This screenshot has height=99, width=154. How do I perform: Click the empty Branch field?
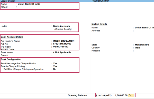coord(66,55)
